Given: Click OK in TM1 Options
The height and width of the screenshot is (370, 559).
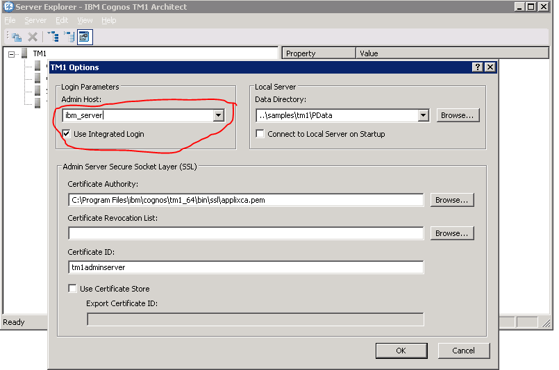Looking at the screenshot, I should 401,351.
